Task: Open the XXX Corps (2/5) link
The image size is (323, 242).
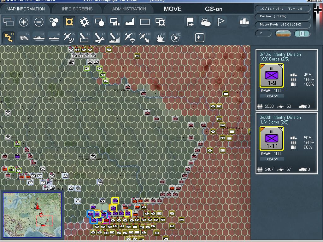Action: point(275,59)
